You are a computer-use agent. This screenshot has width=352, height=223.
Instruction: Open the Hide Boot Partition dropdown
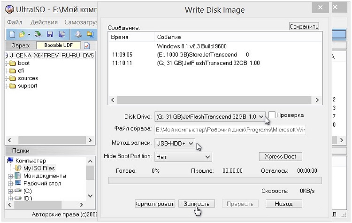click(207, 157)
